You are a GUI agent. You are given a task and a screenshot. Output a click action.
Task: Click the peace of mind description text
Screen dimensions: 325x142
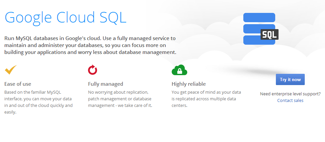pos(206,99)
